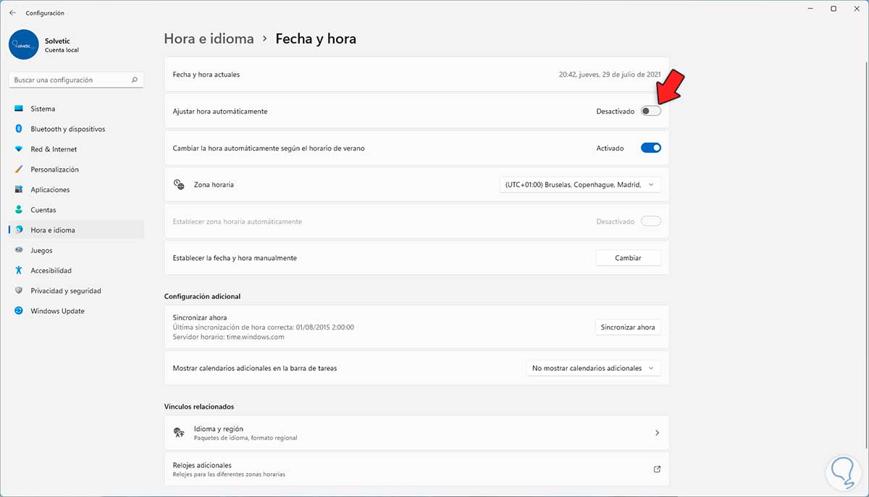The image size is (869, 497).
Task: Click the external link icon on Relojes adicionales
Action: 657,469
